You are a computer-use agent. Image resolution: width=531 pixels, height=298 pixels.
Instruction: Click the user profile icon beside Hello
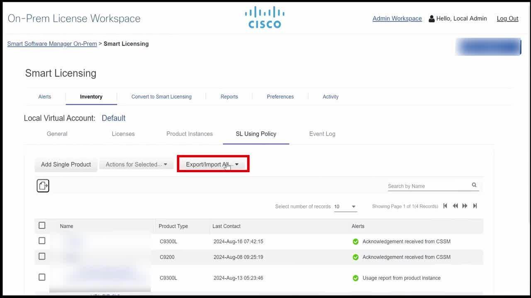(x=431, y=19)
